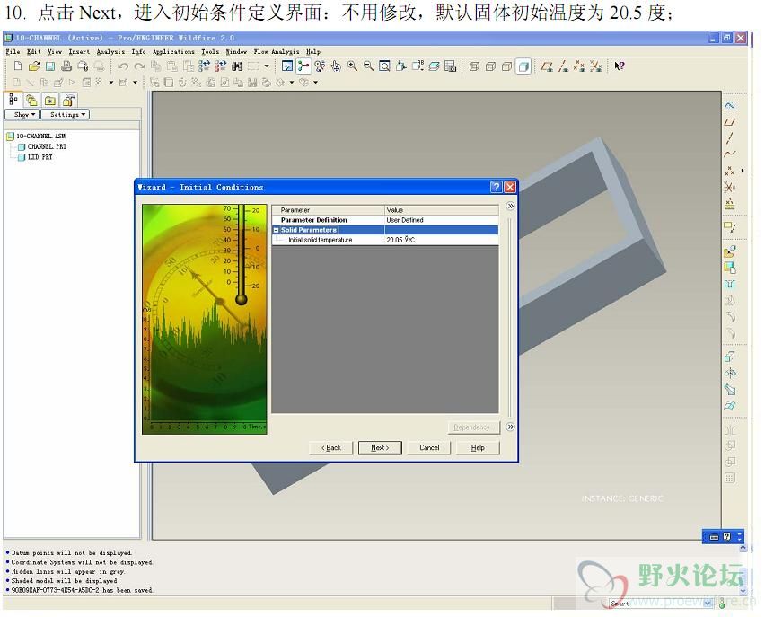
Task: Click the wizard parameter list vertical scrollbar
Action: pyautogui.click(x=510, y=316)
